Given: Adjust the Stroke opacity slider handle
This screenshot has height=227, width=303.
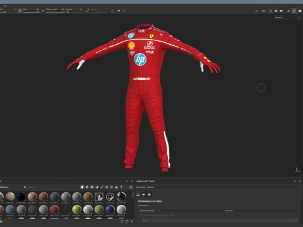Looking at the screenshot, I should point(63,12).
